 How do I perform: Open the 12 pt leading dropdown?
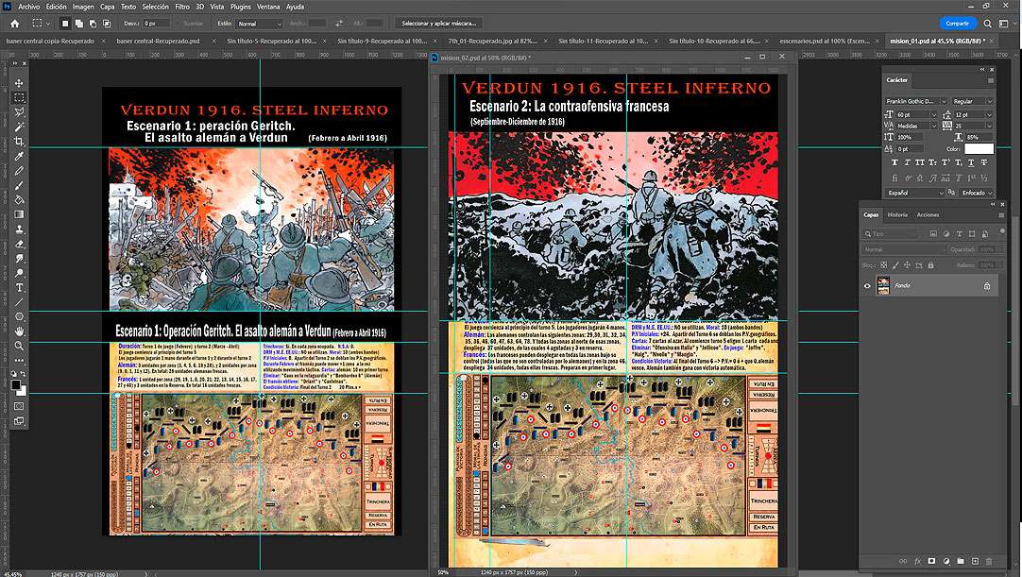click(989, 114)
